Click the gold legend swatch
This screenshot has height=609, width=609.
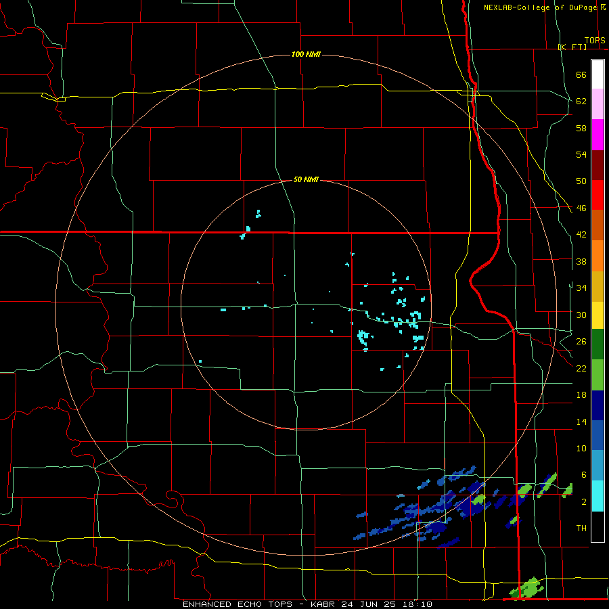(x=597, y=286)
